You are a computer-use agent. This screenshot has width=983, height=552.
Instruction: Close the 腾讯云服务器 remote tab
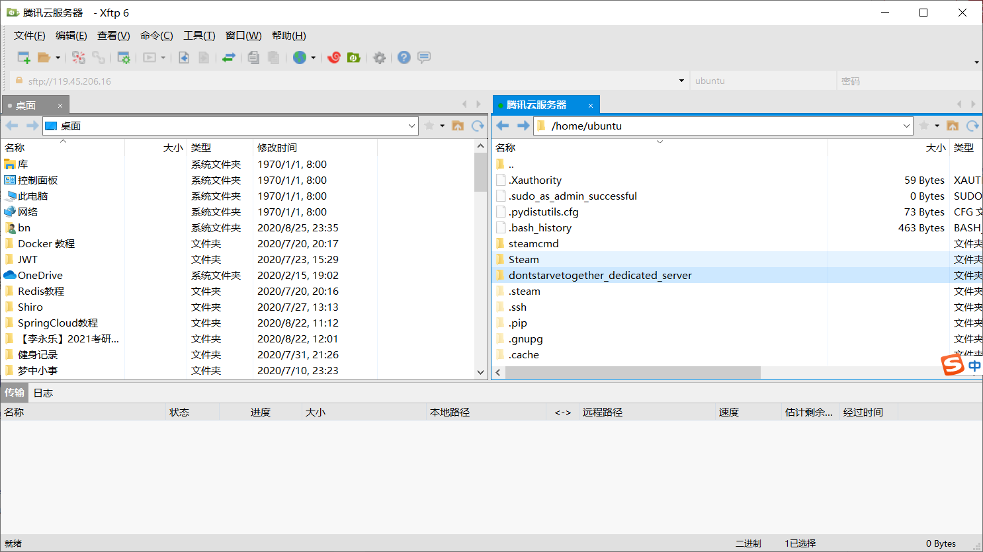click(591, 106)
